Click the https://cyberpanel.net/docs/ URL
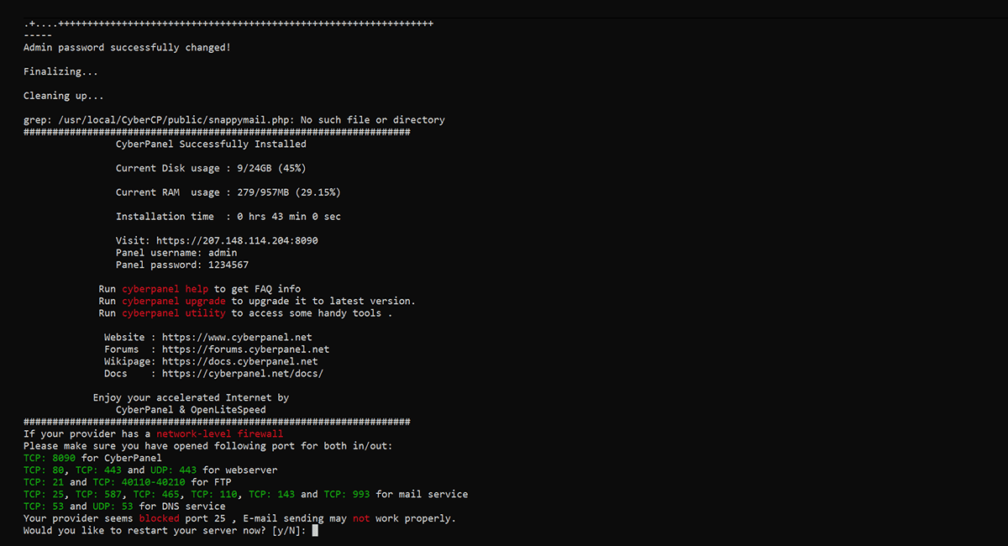1008x546 pixels. [243, 374]
